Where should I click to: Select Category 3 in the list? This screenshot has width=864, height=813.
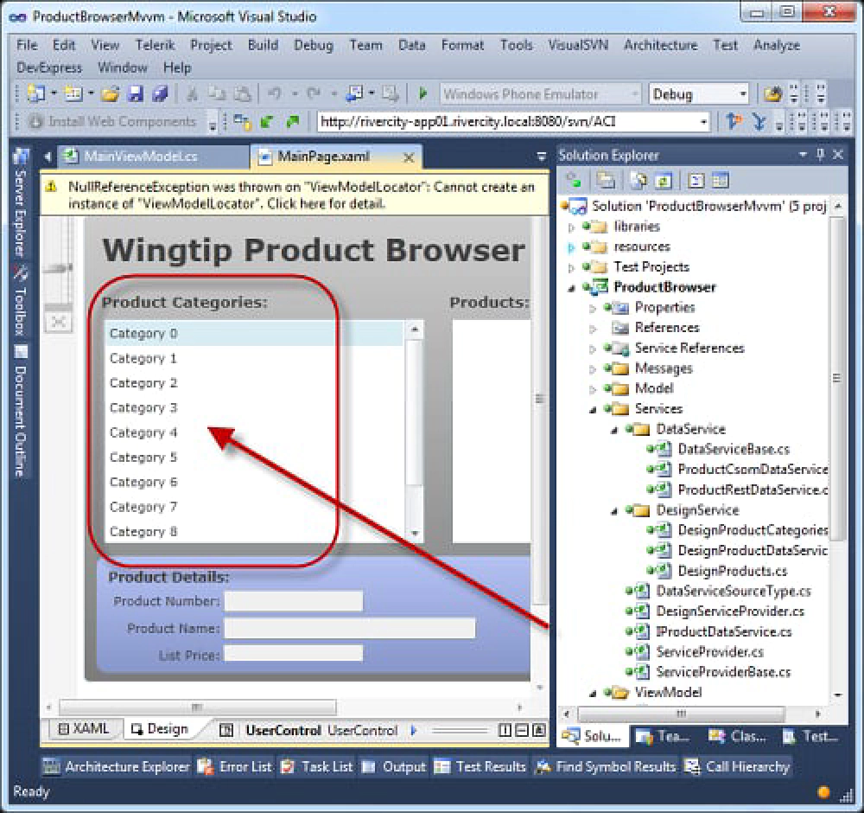[253, 407]
